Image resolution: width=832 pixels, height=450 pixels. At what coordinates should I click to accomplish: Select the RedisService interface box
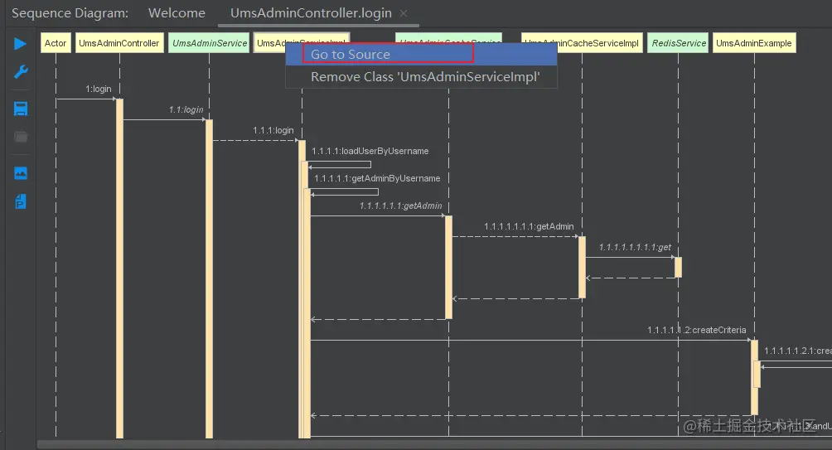(679, 43)
